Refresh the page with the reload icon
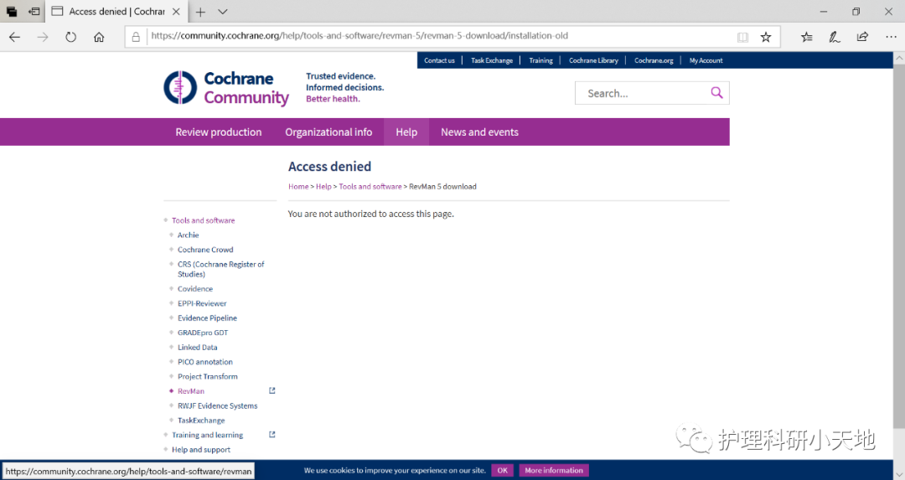 coord(70,37)
